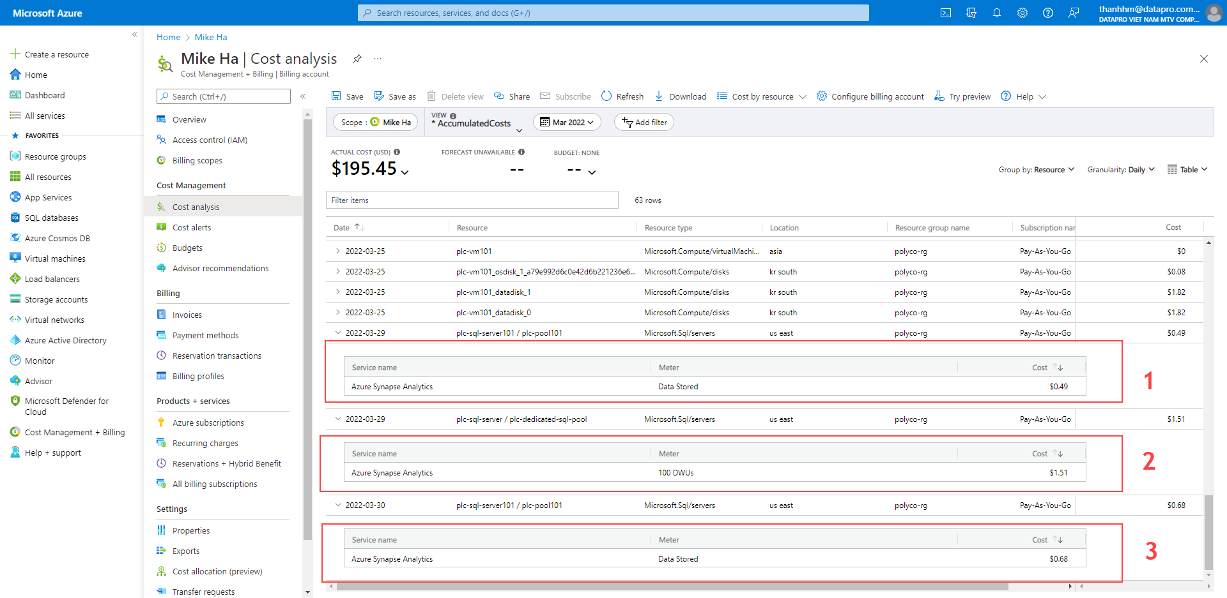Refresh the cost analysis data
This screenshot has width=1227, height=598.
click(x=621, y=96)
